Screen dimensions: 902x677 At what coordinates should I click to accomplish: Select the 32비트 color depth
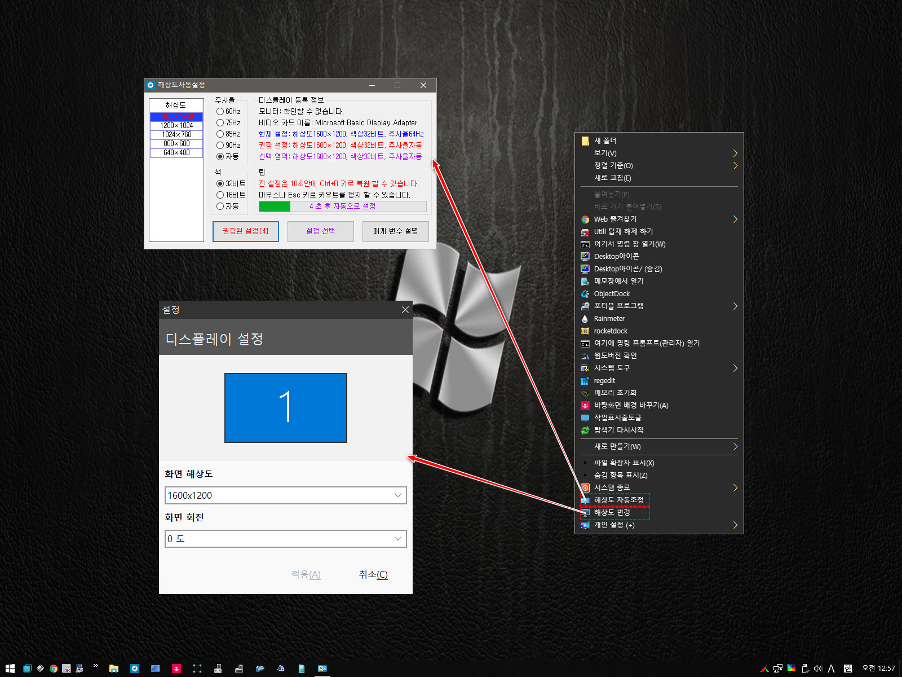220,184
